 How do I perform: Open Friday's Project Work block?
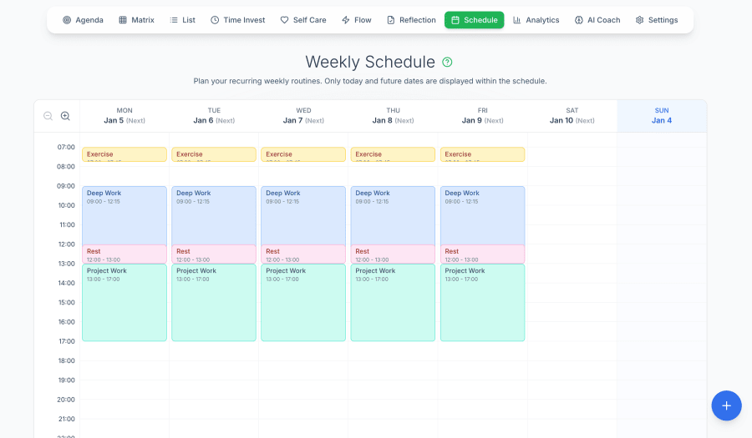tap(482, 303)
